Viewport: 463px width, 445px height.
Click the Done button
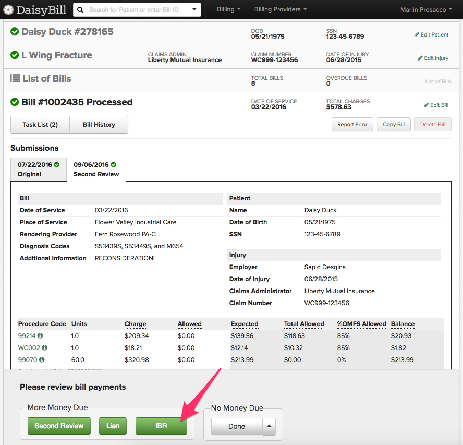coord(237,426)
